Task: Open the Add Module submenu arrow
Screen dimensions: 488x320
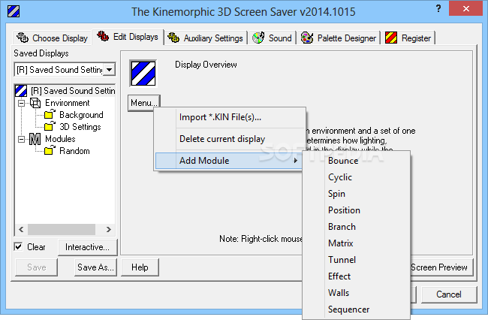Action: coord(295,161)
